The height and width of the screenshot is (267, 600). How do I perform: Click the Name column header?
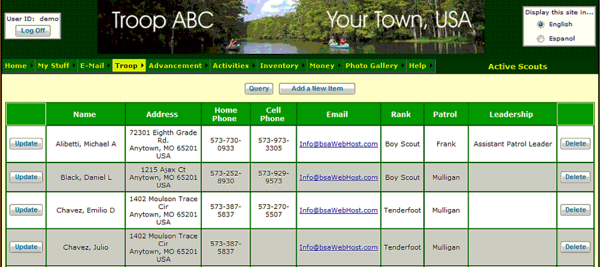point(85,115)
